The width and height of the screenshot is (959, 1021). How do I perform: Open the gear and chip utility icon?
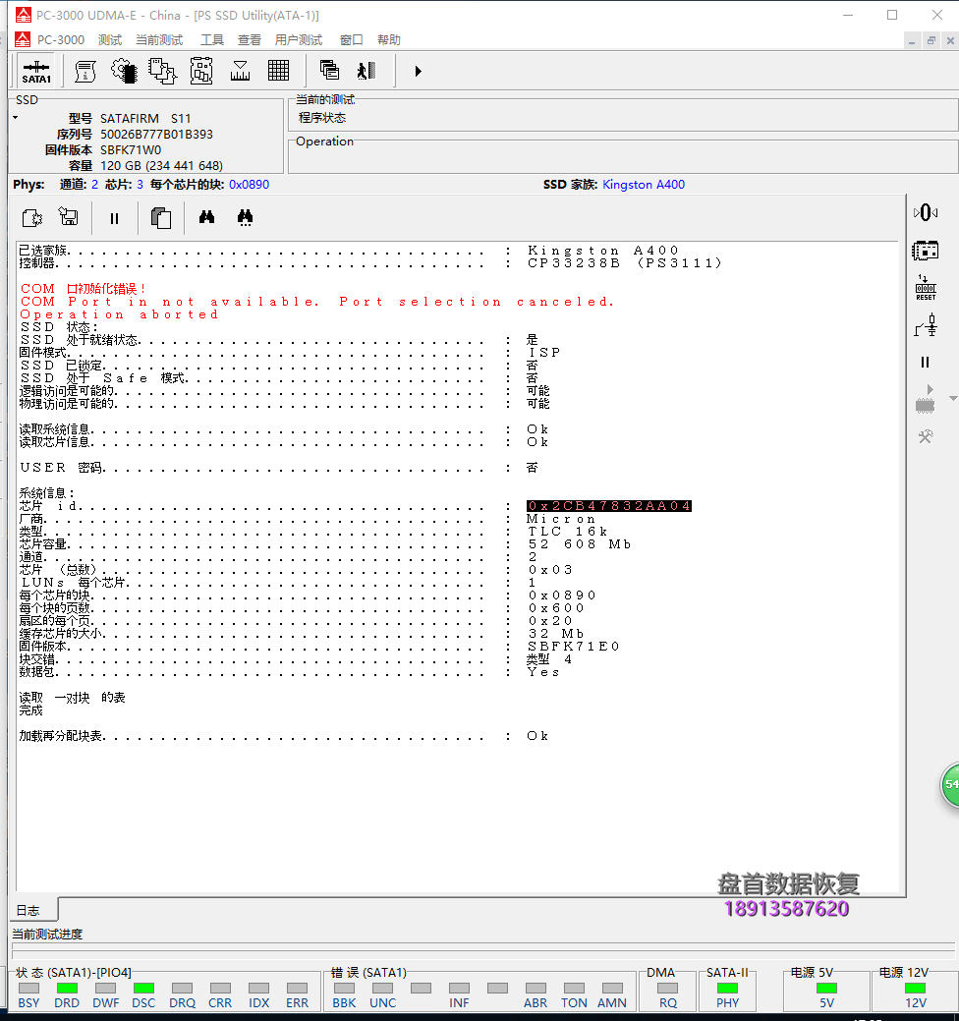tap(124, 71)
